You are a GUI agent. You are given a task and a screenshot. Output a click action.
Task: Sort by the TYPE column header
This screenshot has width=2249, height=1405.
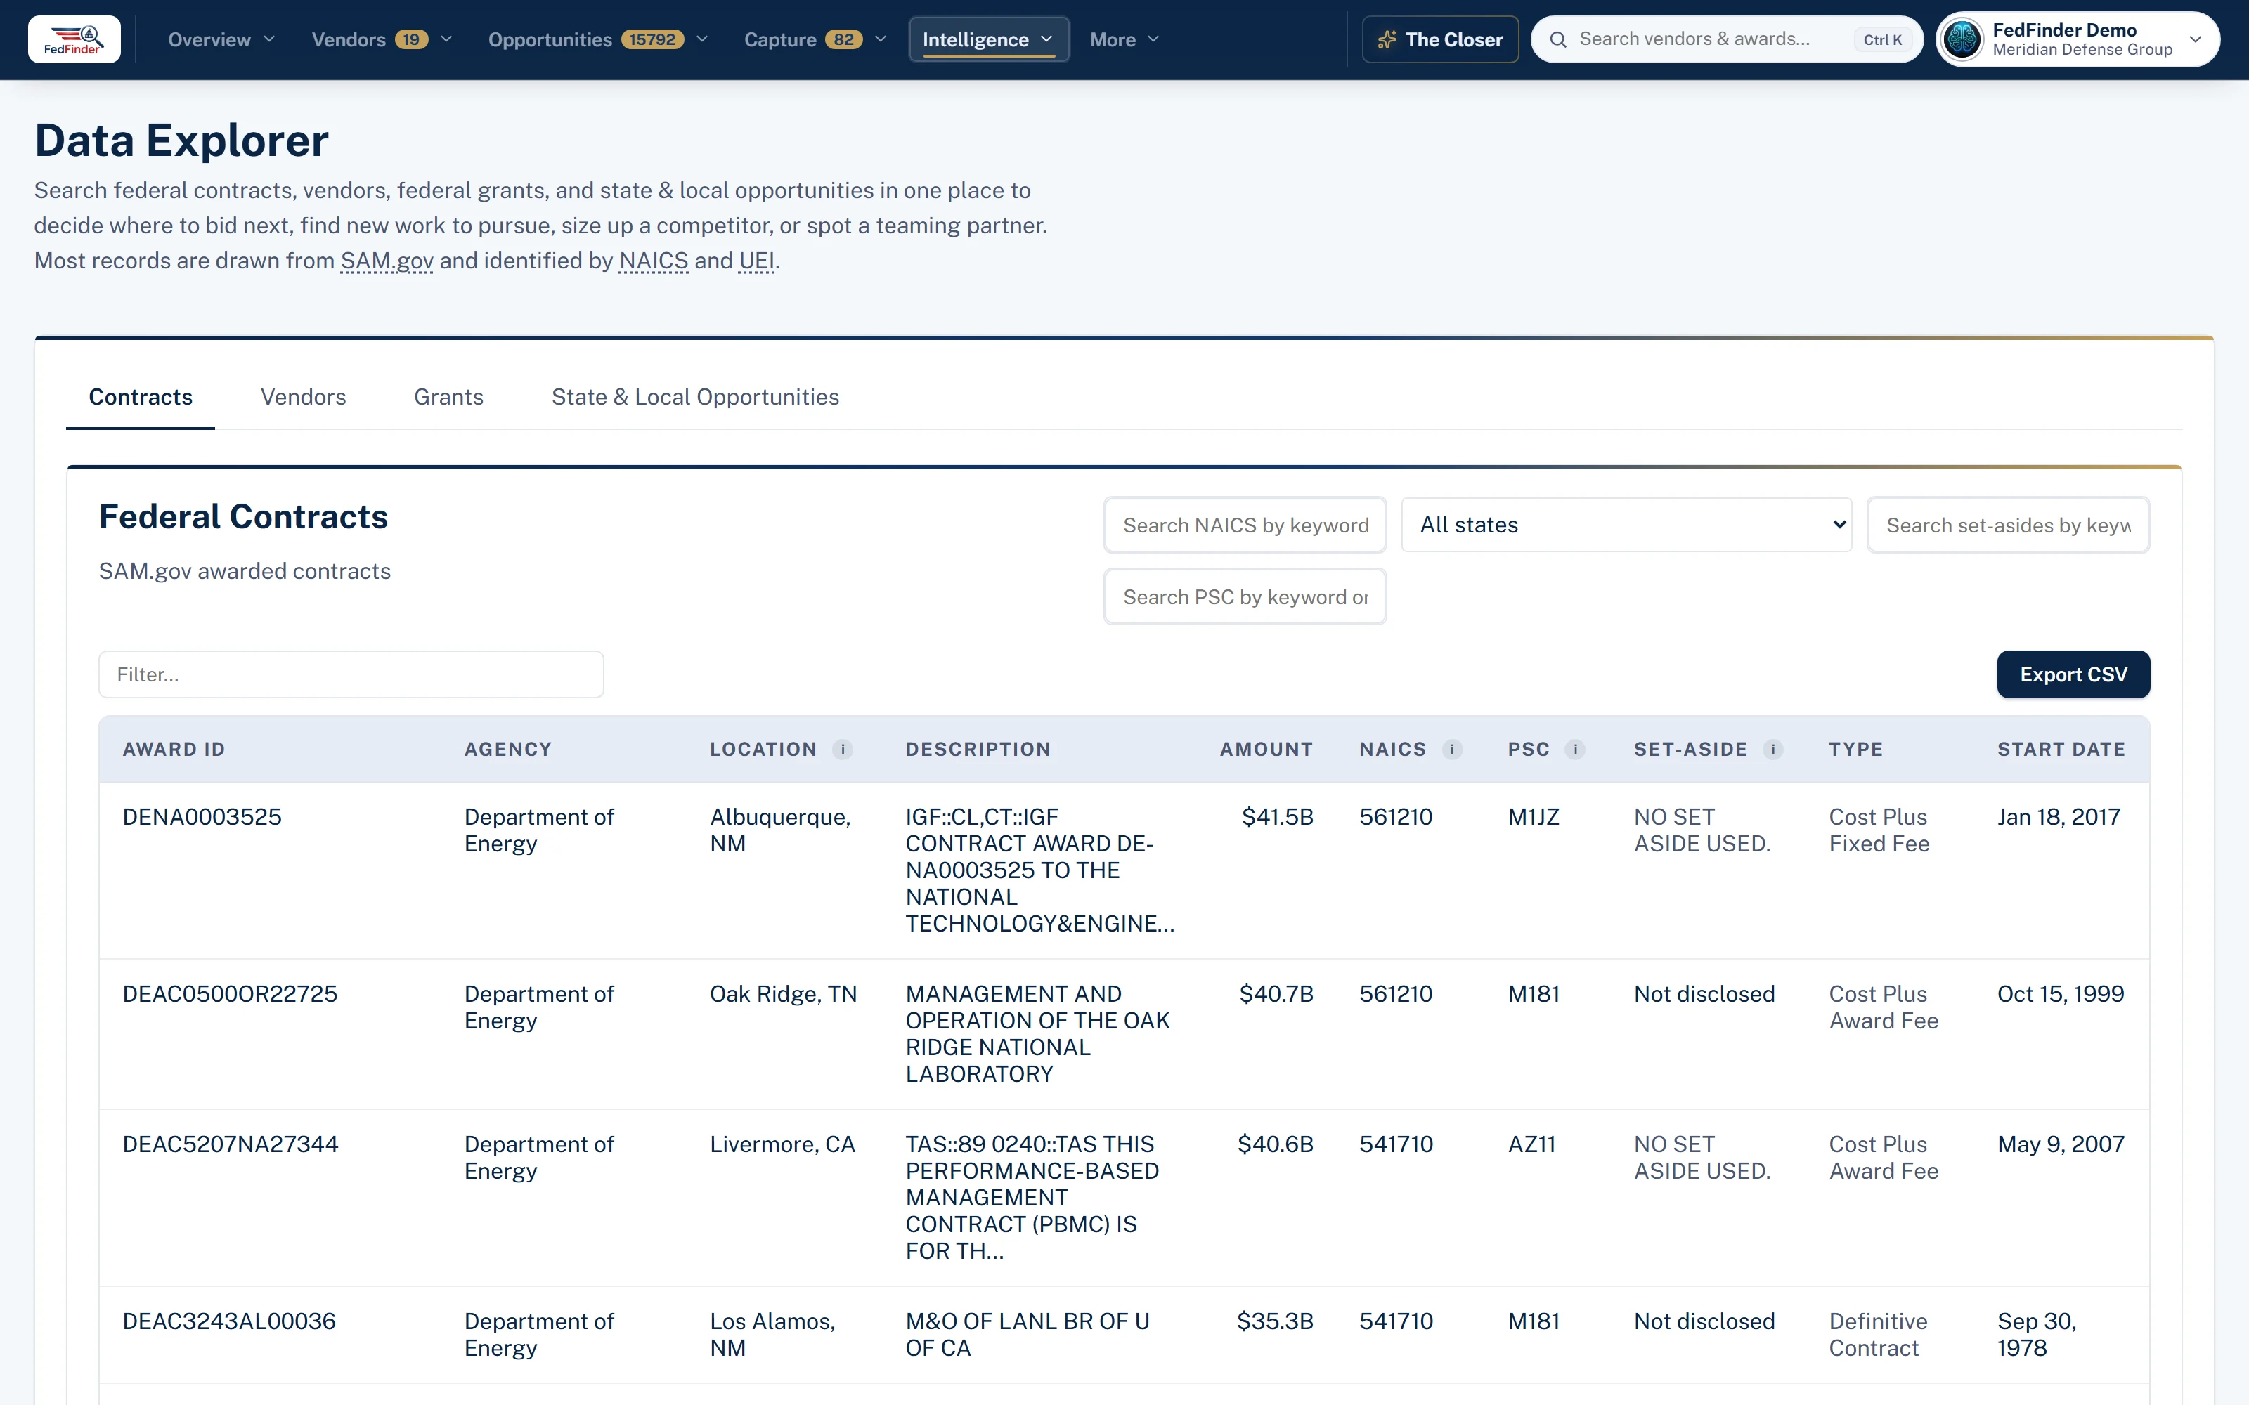[1856, 749]
